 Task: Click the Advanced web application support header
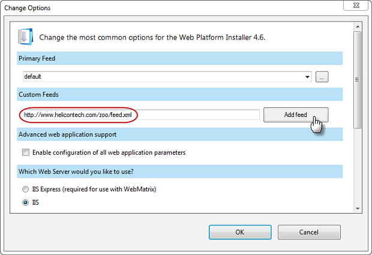click(180, 134)
